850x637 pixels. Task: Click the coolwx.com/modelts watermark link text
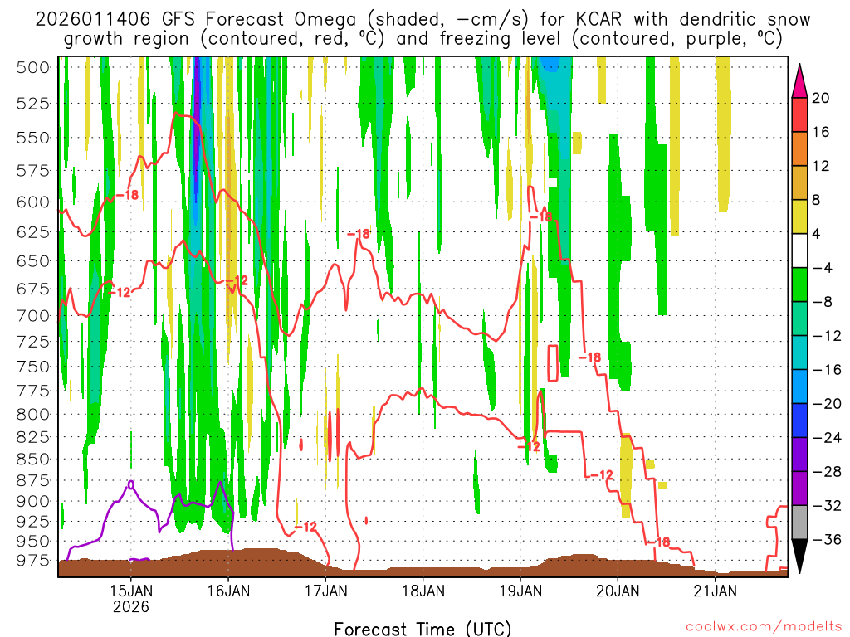click(x=764, y=626)
